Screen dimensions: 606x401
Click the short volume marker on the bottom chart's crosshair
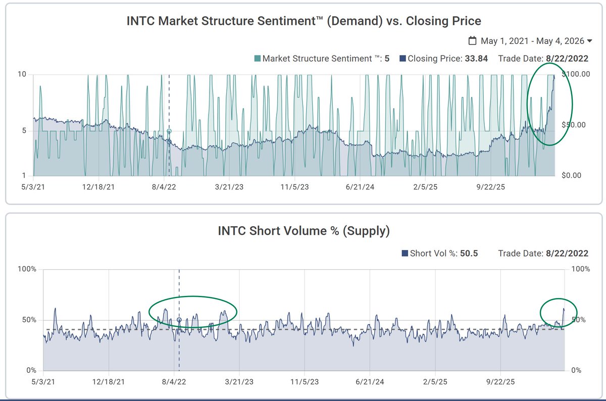[179, 320]
